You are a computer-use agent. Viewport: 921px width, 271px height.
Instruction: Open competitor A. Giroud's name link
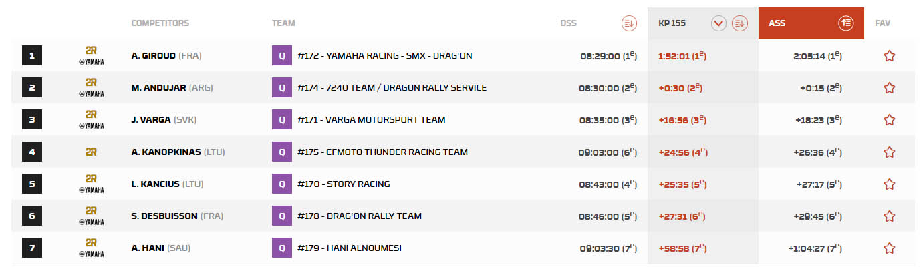click(x=154, y=56)
